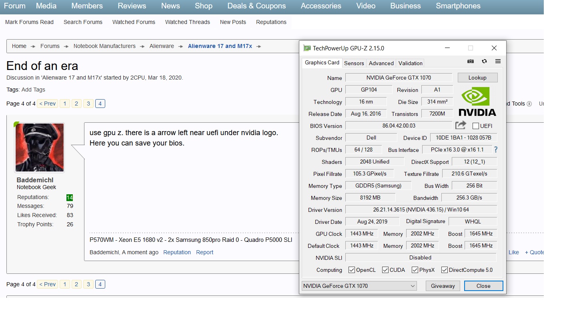
Task: Click the BIOS save/share arrow icon
Action: (461, 125)
